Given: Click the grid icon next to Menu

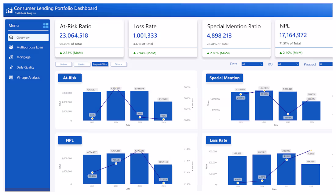Looking at the screenshot, I should point(46,26).
